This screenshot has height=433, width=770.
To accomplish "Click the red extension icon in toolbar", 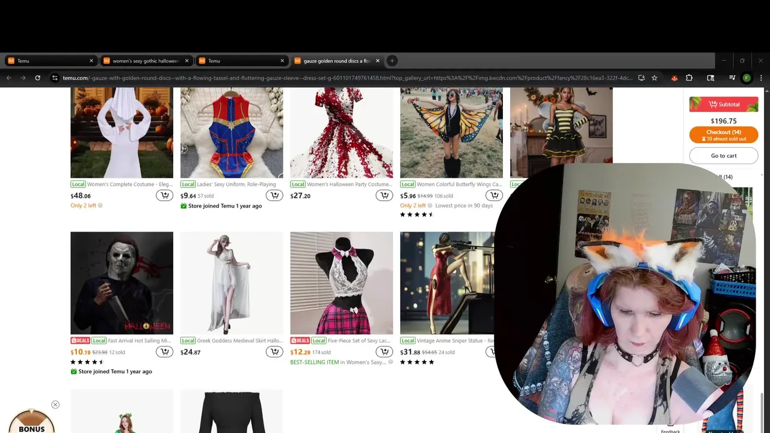I will (674, 78).
